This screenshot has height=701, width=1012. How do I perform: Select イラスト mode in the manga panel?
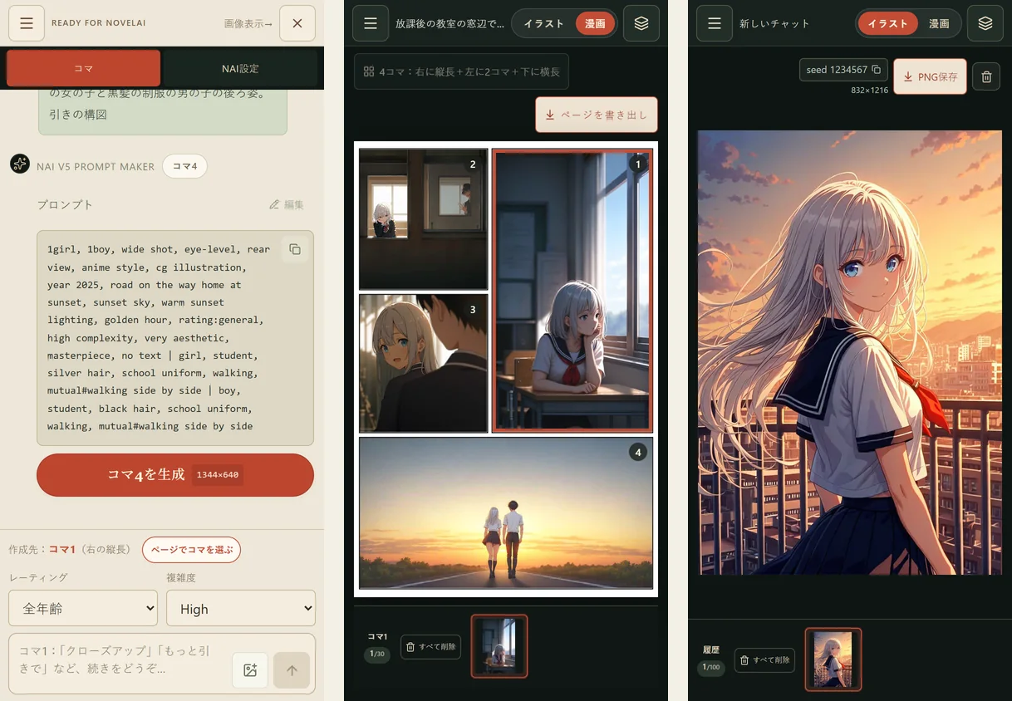coord(544,23)
